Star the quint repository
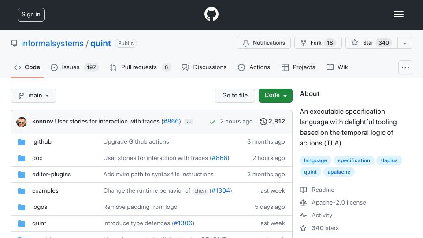423x238 pixels. pyautogui.click(x=371, y=43)
